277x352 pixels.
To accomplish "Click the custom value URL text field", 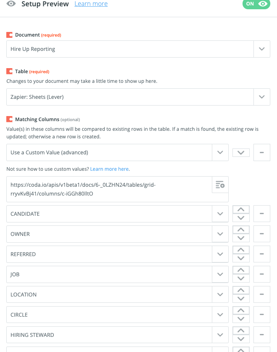I will (109, 189).
